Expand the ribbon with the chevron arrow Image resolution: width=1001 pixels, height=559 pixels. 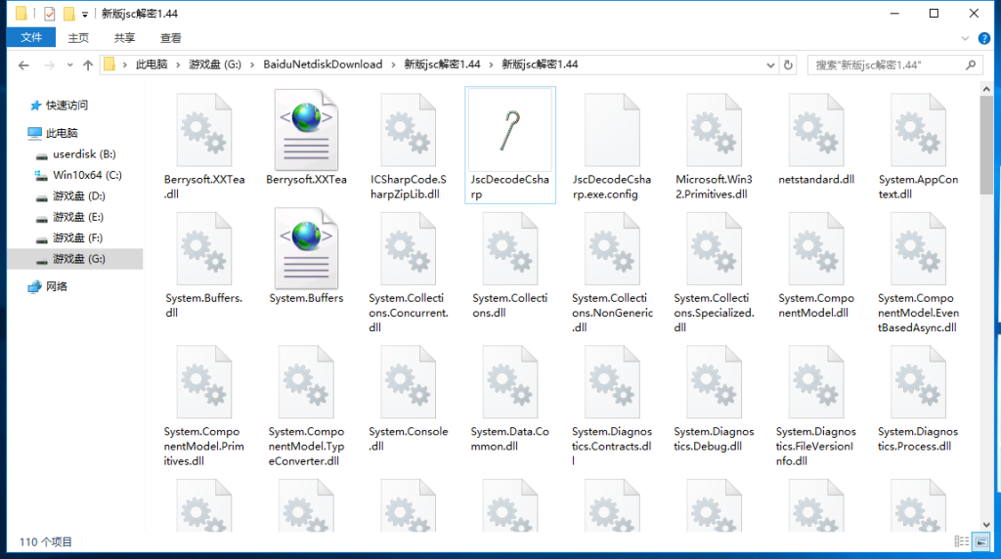pyautogui.click(x=966, y=38)
